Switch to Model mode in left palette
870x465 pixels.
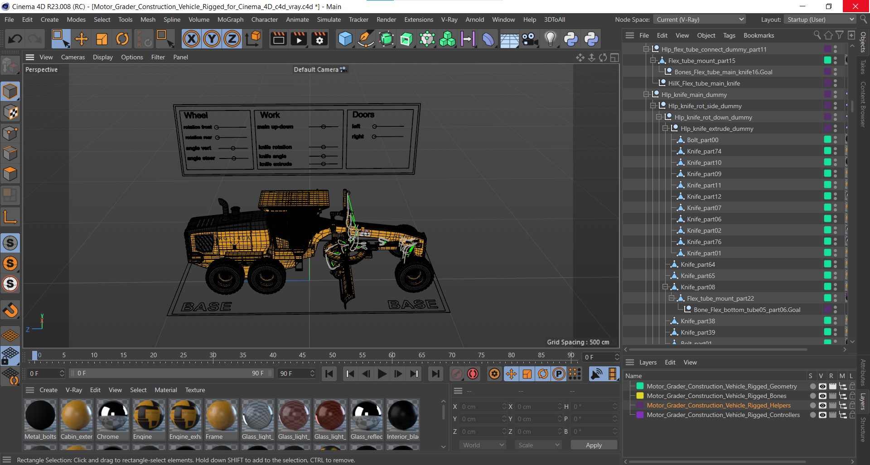point(10,91)
